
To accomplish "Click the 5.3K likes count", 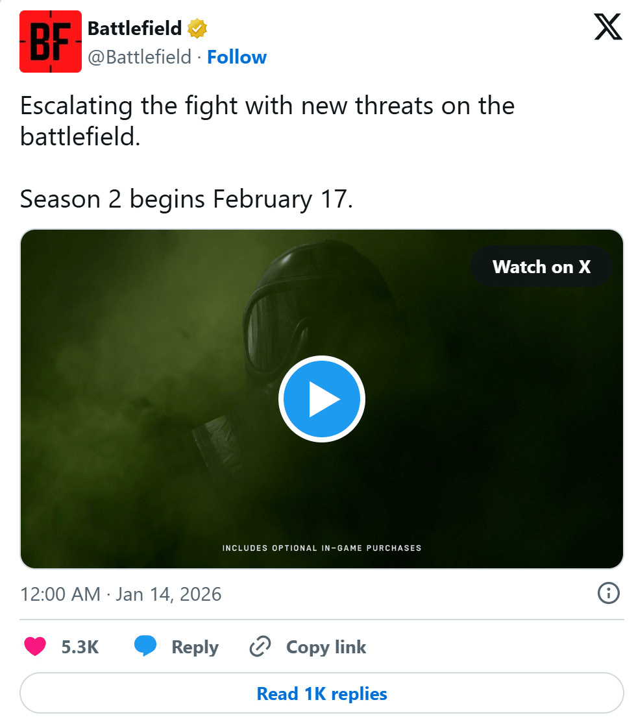I will click(x=80, y=647).
